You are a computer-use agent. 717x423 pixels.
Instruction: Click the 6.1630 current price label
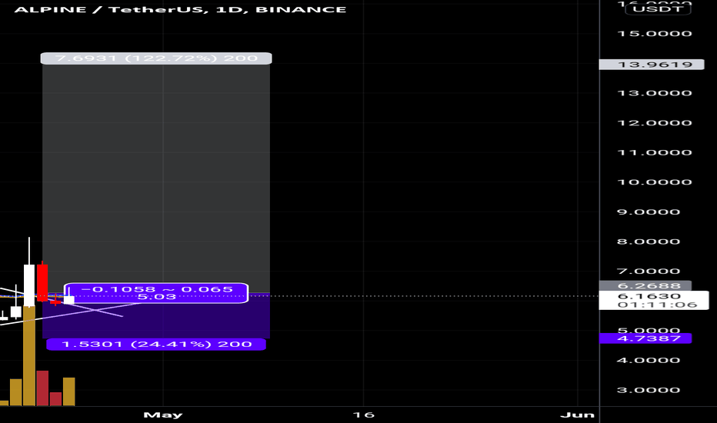click(654, 300)
